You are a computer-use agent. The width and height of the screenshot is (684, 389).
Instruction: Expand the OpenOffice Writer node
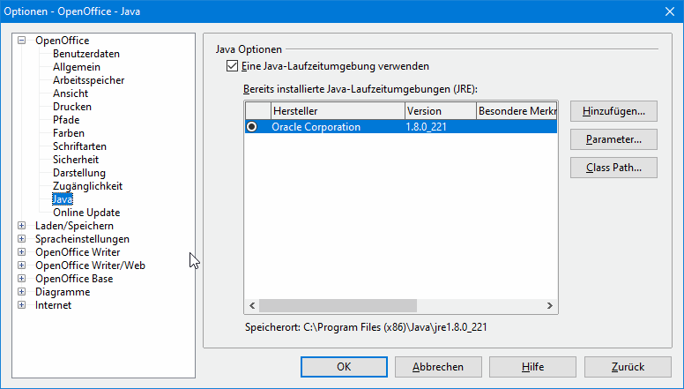pos(22,252)
